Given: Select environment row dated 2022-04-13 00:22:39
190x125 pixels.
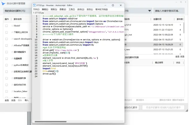Looking at the screenshot, I should click(154, 35).
